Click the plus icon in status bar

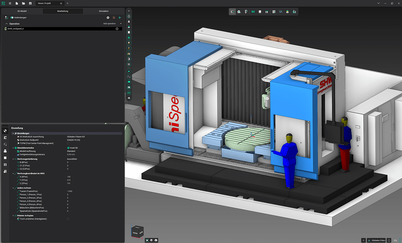click(363, 240)
